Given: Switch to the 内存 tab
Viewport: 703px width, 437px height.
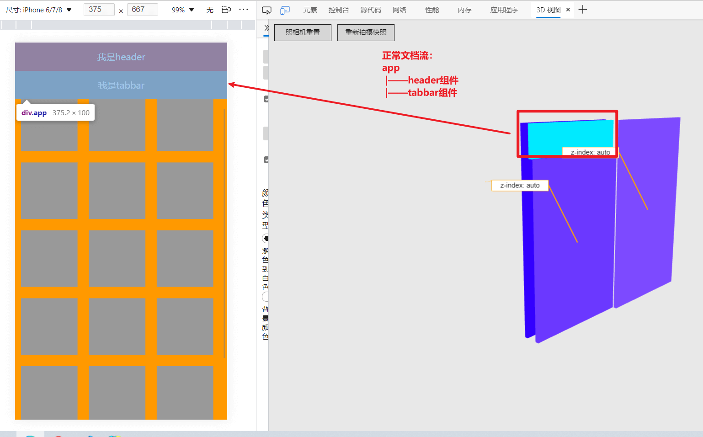Looking at the screenshot, I should [x=464, y=10].
